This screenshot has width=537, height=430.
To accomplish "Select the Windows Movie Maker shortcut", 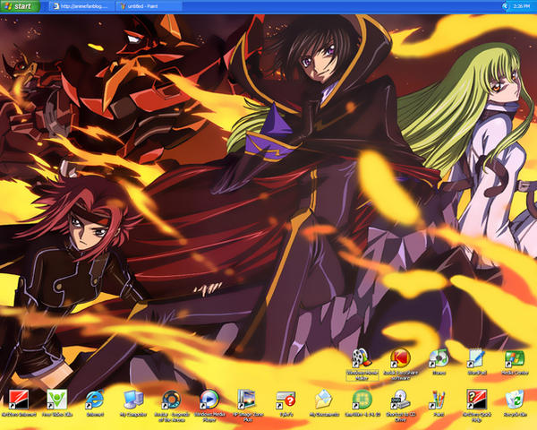I will [362, 364].
